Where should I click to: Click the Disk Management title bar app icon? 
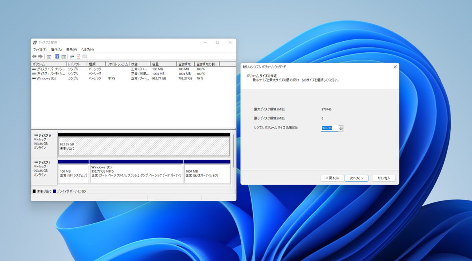[35, 42]
